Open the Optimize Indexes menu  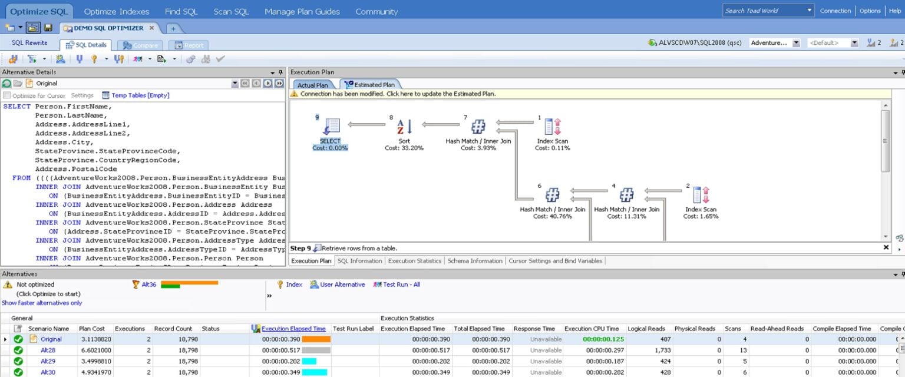click(x=116, y=11)
